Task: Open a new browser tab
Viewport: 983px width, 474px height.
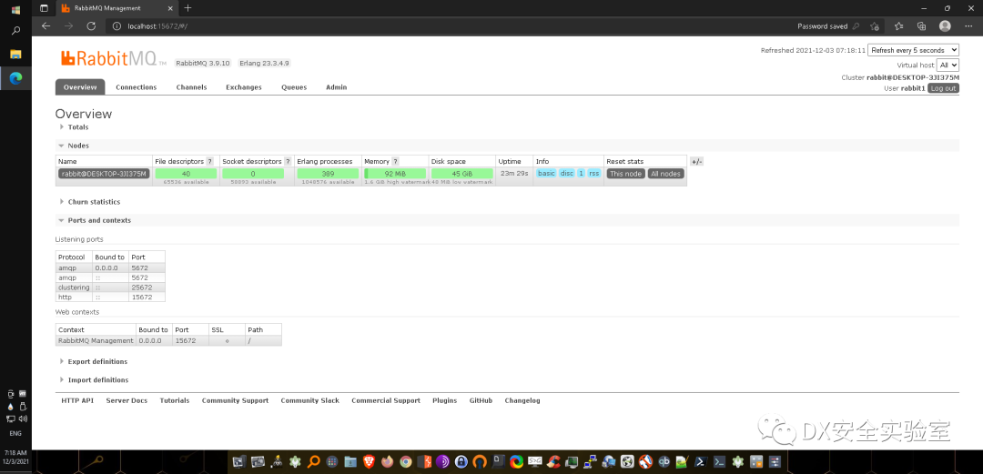Action: (x=187, y=8)
